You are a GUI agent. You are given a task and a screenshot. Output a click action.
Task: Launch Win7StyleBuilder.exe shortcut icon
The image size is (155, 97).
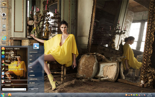(3, 69)
